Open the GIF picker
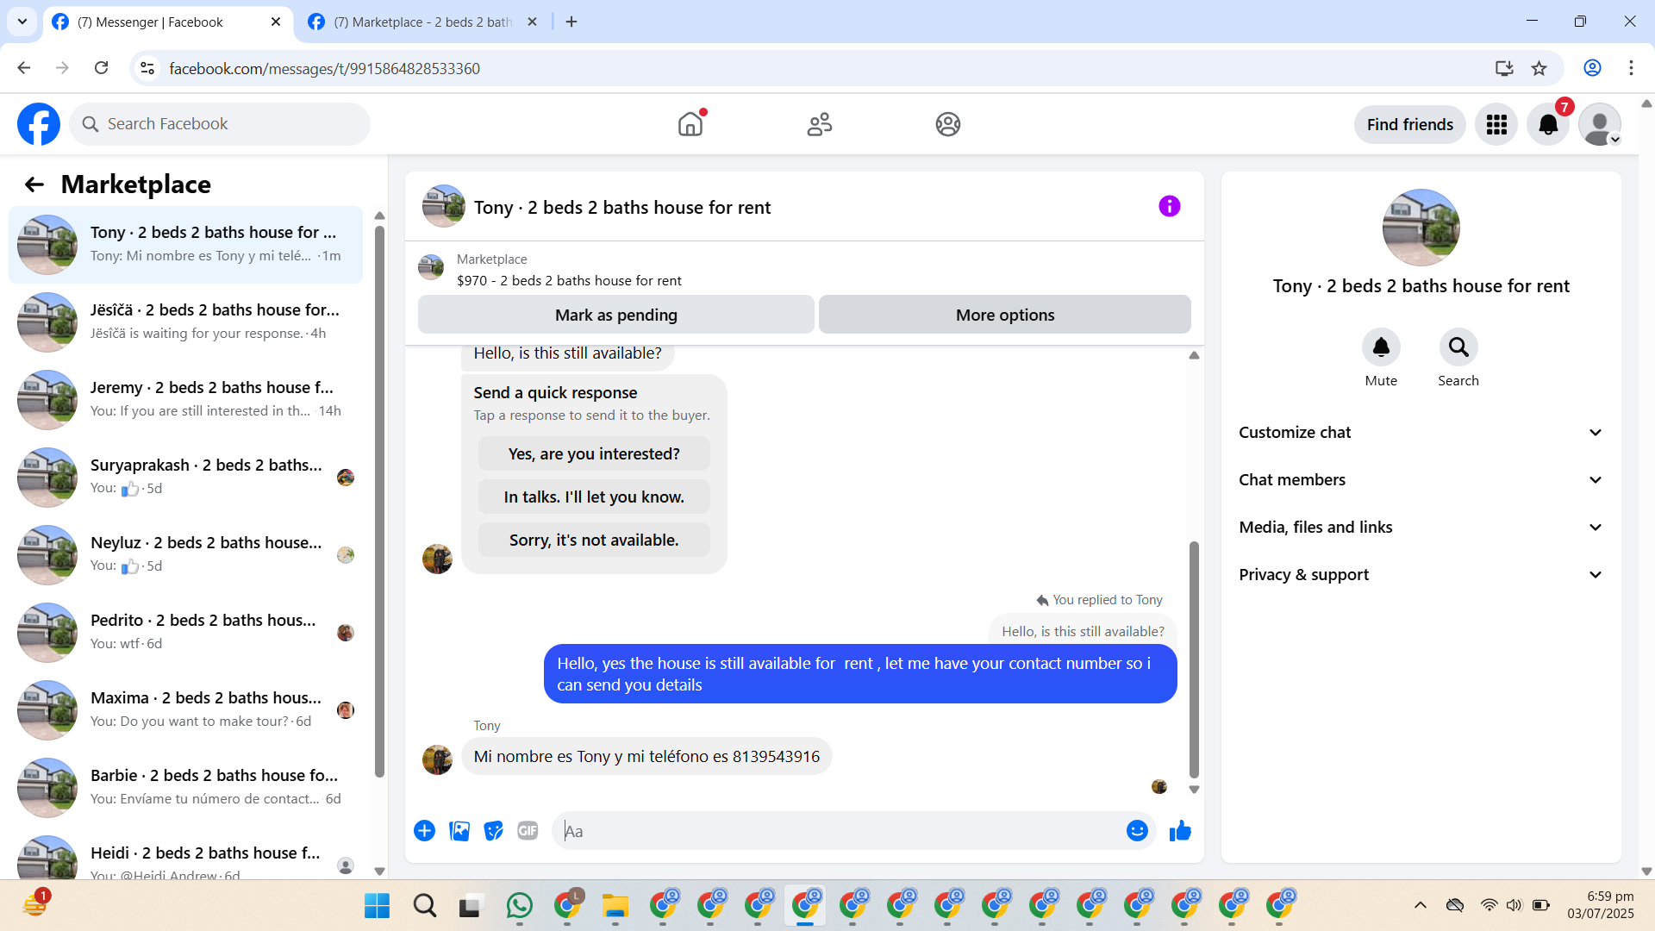1655x931 pixels. [x=528, y=830]
